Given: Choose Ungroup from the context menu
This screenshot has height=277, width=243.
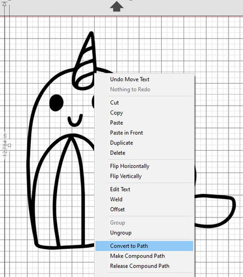Looking at the screenshot, I should click(144, 233).
